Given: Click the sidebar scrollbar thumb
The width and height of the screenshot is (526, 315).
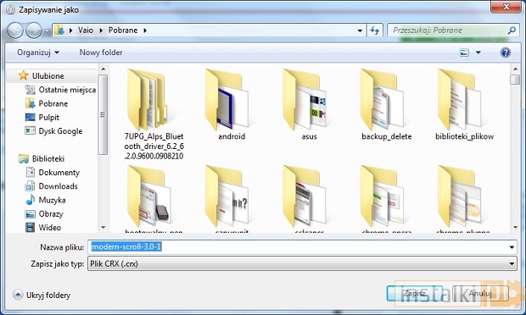Looking at the screenshot, I should (x=103, y=115).
